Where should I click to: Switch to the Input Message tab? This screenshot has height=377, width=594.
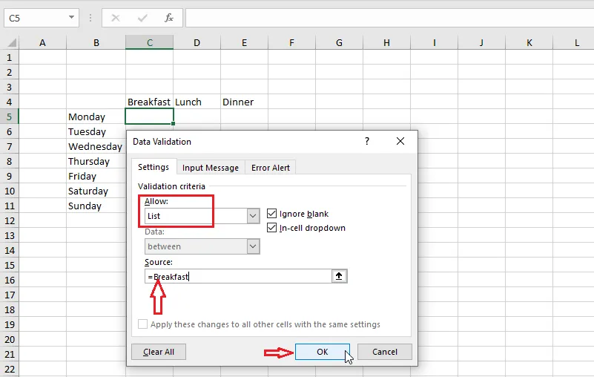211,168
